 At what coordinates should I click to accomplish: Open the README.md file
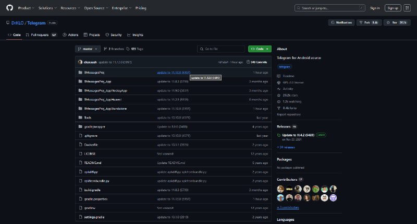93,163
